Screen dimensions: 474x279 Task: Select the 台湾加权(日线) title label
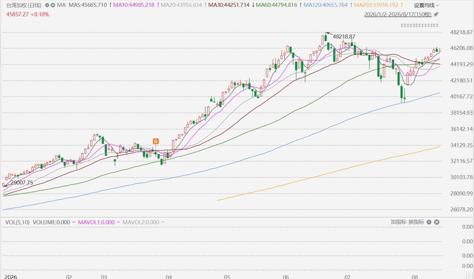(24, 5)
